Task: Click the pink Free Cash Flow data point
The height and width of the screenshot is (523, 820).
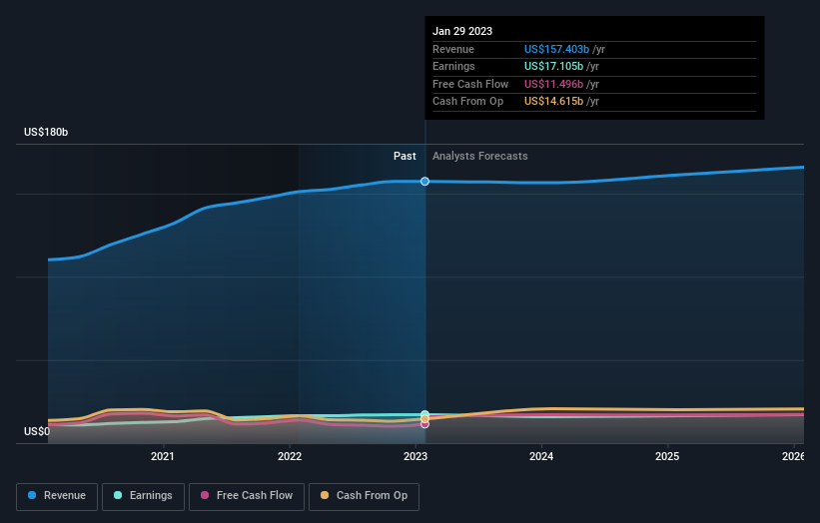Action: click(424, 424)
